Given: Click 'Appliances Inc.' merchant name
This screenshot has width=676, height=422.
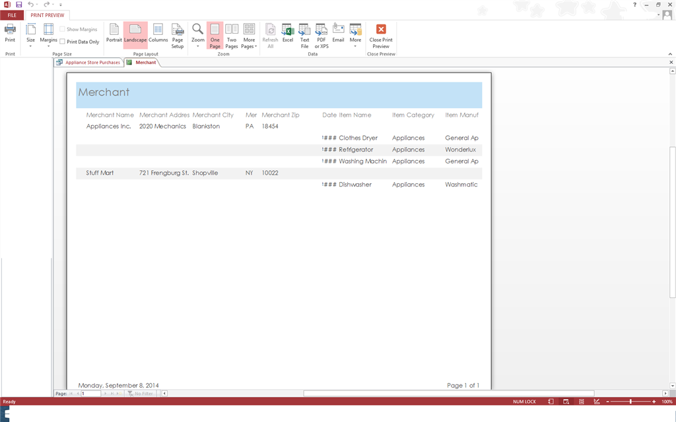Looking at the screenshot, I should pyautogui.click(x=108, y=126).
